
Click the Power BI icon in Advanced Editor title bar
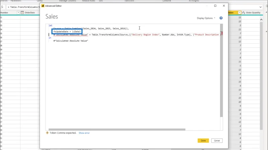(43, 6)
